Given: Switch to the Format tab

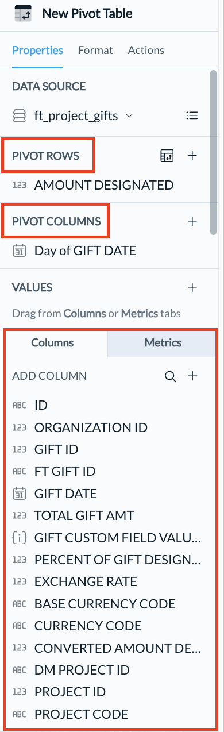Looking at the screenshot, I should (95, 51).
